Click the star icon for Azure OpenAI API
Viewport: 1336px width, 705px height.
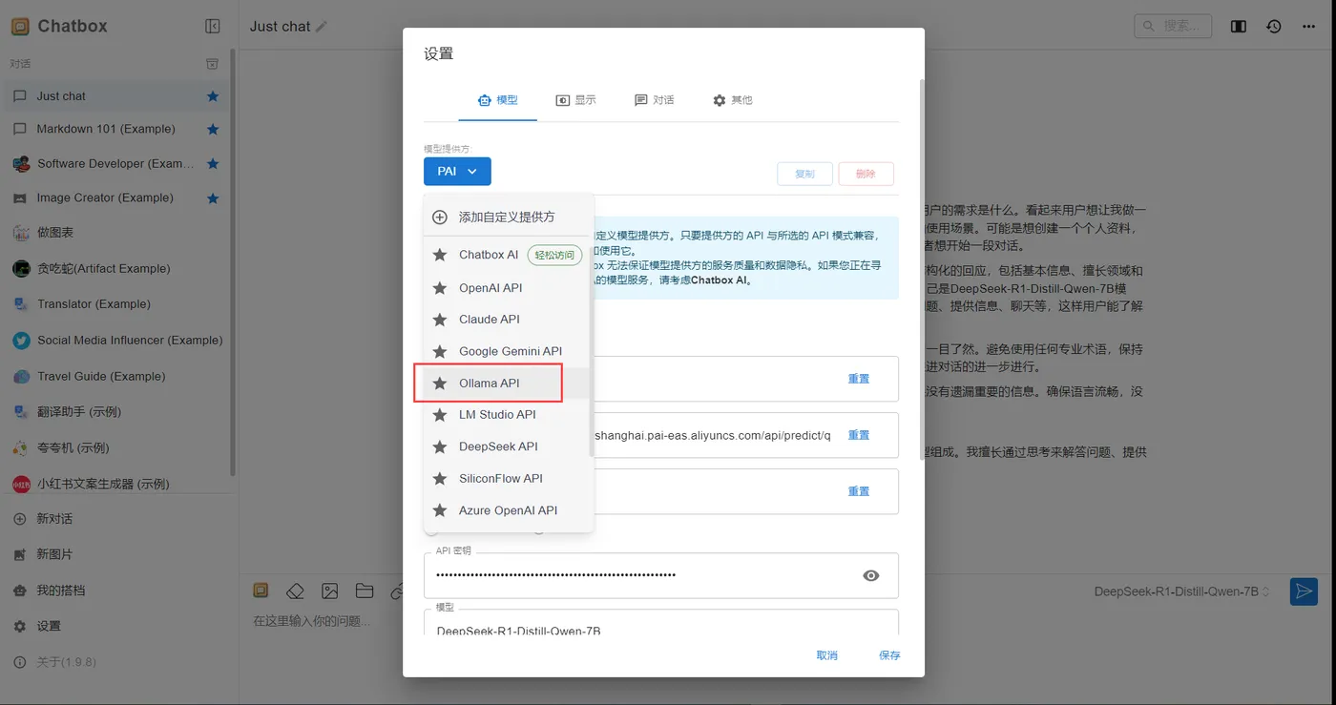click(440, 510)
